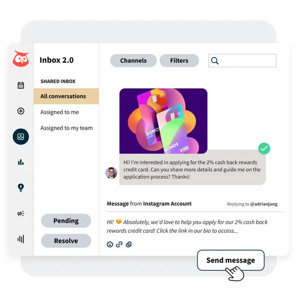Image resolution: width=297 pixels, height=297 pixels.
Task: Open the inbox tray icon
Action: coord(21,136)
